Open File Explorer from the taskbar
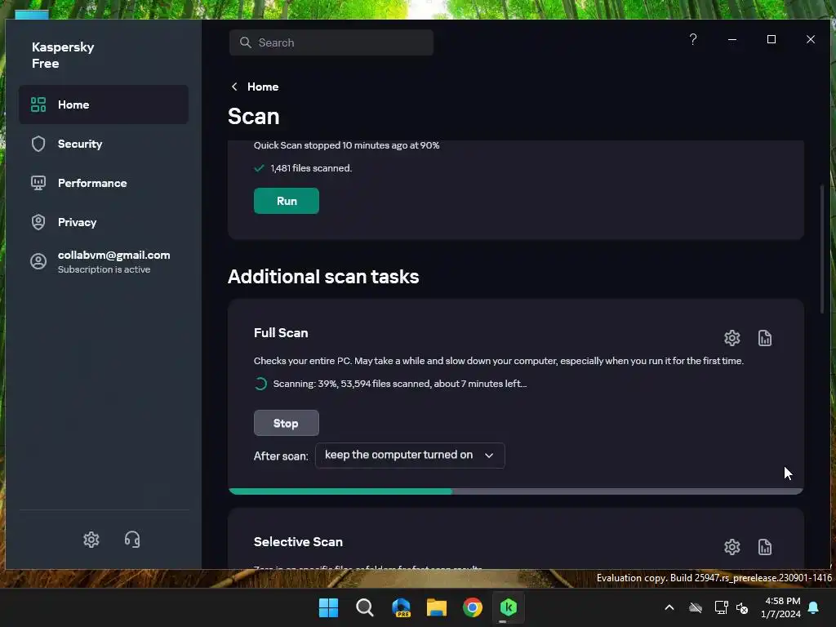This screenshot has height=627, width=836. click(437, 607)
